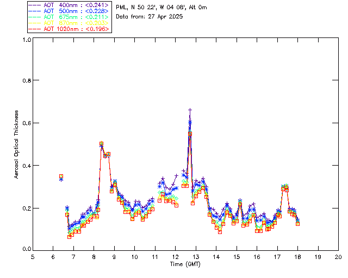Image resolution: width=348 pixels, height=278 pixels.
Task: Click the x-axis label for hour 8
Action: (94, 257)
